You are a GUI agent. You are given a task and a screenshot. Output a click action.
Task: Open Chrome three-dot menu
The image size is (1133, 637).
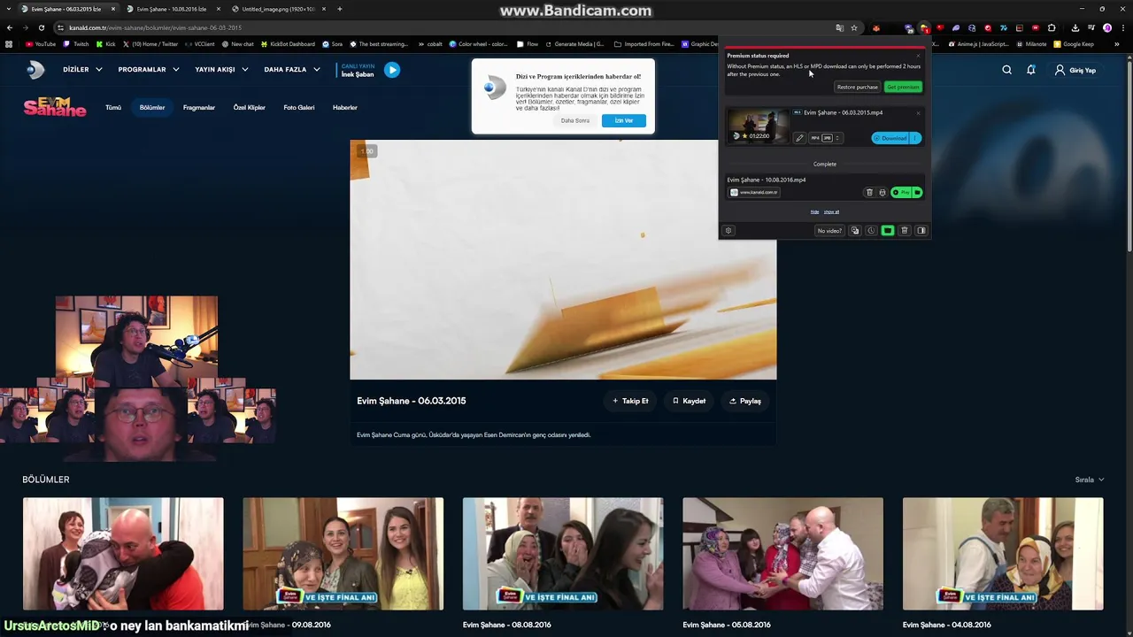click(x=1123, y=27)
